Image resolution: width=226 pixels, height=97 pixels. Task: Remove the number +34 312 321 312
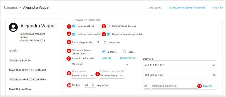214,65
